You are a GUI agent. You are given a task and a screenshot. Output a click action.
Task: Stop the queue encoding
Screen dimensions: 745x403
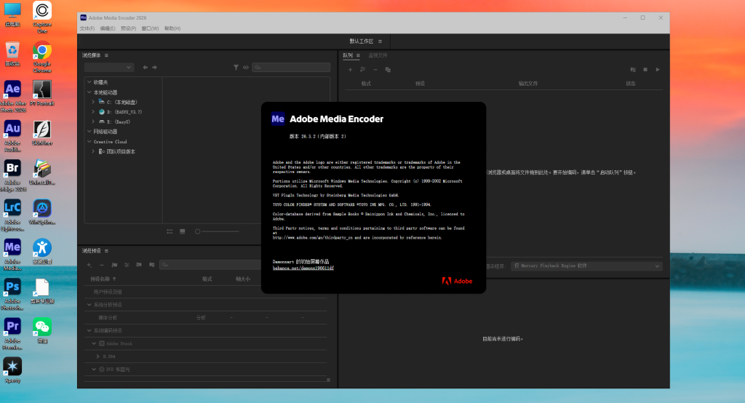tap(645, 69)
